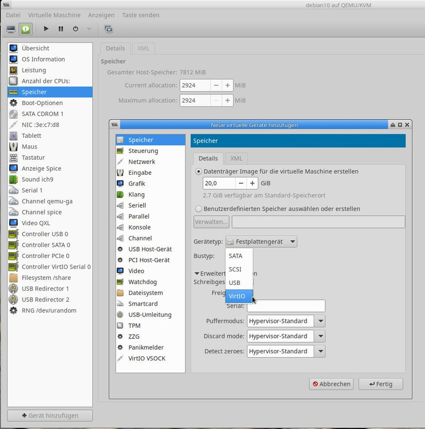Image resolution: width=425 pixels, height=429 pixels.
Task: Open the snapshots manager icon
Action: (108, 29)
